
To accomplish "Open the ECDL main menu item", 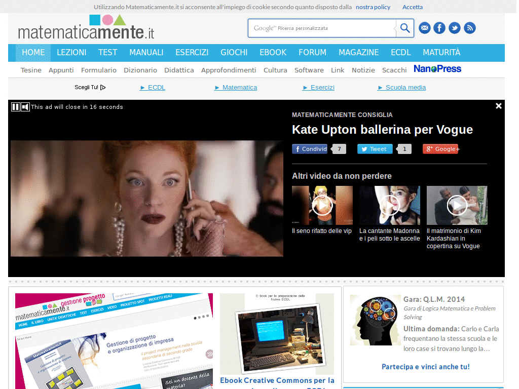I will click(400, 53).
